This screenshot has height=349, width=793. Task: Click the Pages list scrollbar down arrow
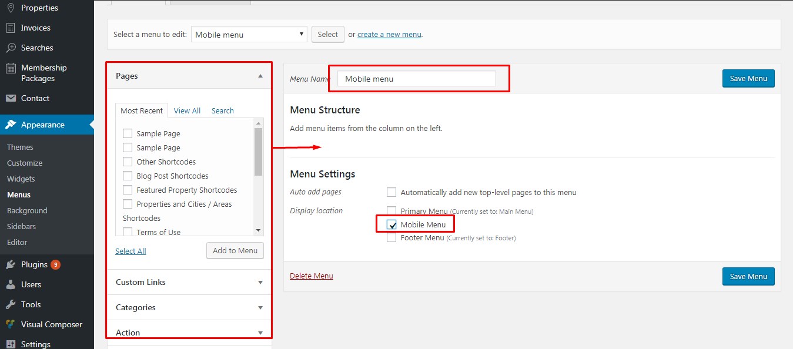pos(258,230)
